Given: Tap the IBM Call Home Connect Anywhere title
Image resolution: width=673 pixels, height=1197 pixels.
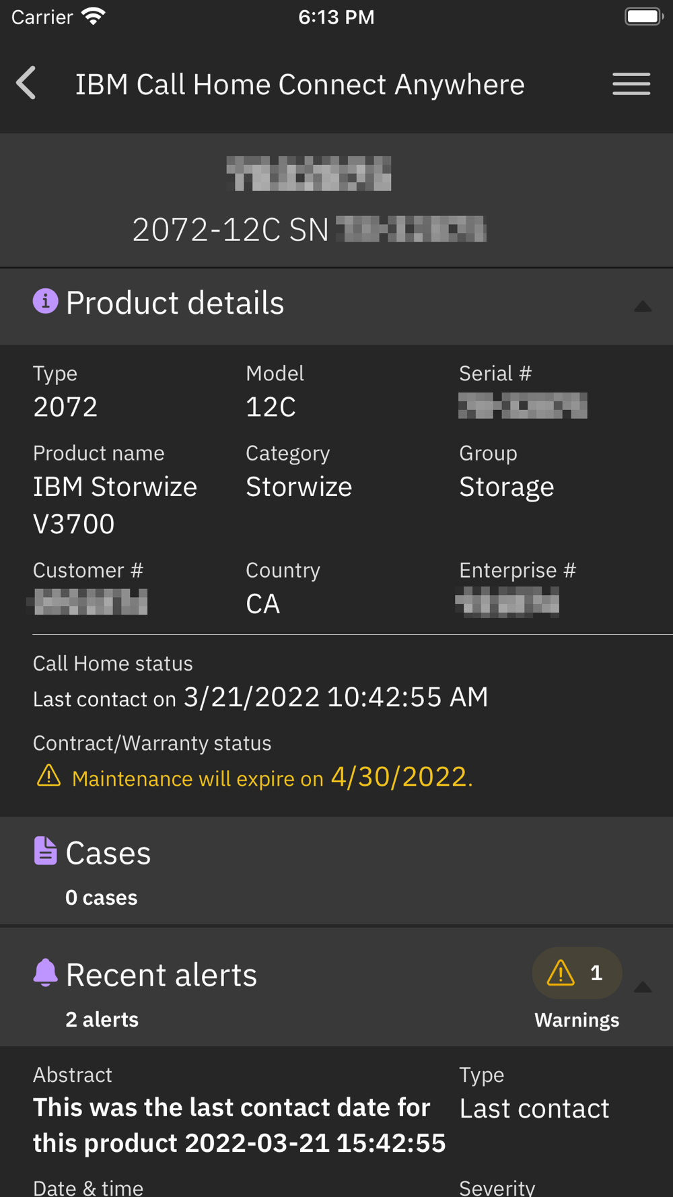Looking at the screenshot, I should click(300, 84).
